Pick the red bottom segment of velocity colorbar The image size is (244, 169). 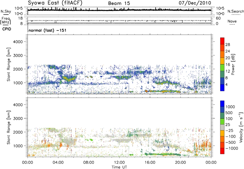point(222,151)
